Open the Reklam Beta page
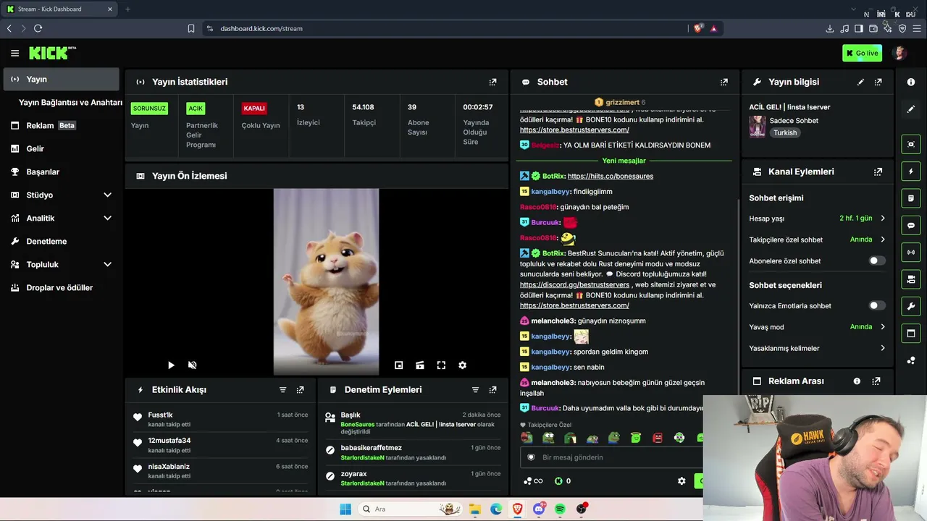The width and height of the screenshot is (927, 521). point(61,125)
